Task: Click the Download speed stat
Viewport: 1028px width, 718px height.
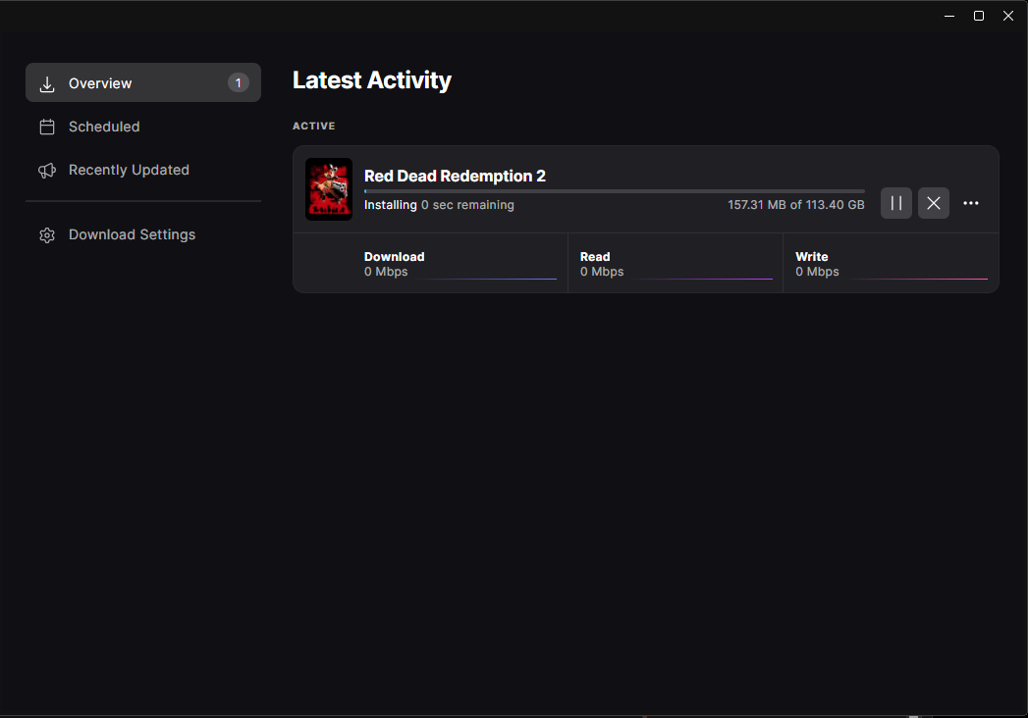Action: click(x=431, y=263)
